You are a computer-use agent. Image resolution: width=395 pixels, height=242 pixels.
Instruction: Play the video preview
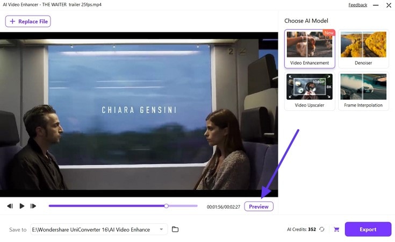point(21,206)
